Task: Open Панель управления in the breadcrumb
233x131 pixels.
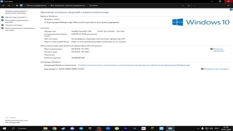Action: tap(36, 5)
